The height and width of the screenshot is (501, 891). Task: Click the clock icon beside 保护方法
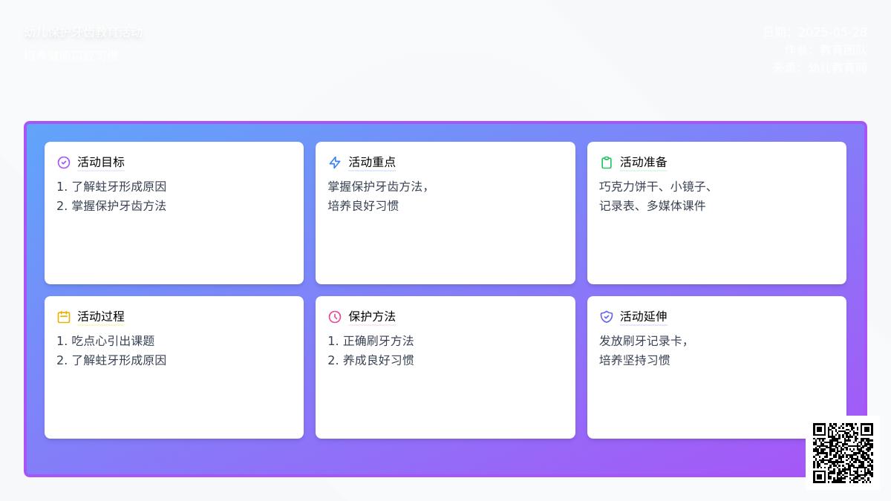pos(335,317)
